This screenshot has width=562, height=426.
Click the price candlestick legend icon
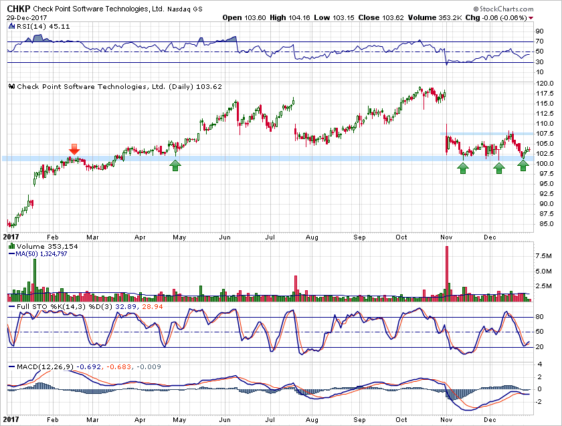pos(10,86)
